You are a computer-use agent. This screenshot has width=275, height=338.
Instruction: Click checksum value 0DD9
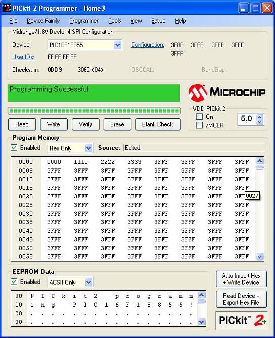click(x=55, y=70)
